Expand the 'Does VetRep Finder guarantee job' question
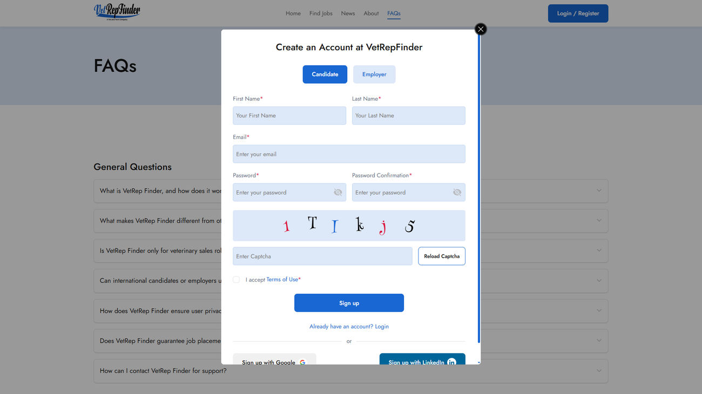The width and height of the screenshot is (702, 394). point(351,341)
